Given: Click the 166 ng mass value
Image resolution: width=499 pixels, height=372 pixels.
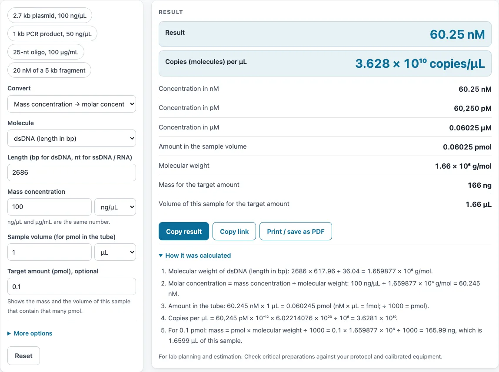Looking at the screenshot, I should [x=479, y=185].
